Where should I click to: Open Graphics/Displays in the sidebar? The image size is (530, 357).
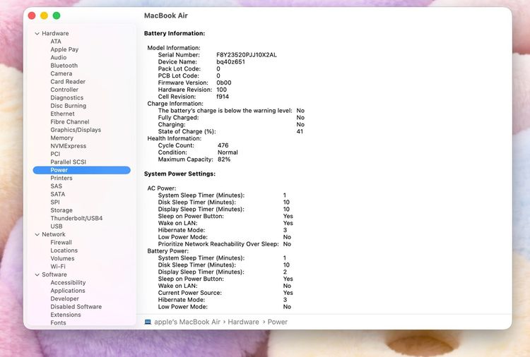(76, 130)
